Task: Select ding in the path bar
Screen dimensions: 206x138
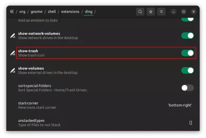Action: tap(89, 12)
